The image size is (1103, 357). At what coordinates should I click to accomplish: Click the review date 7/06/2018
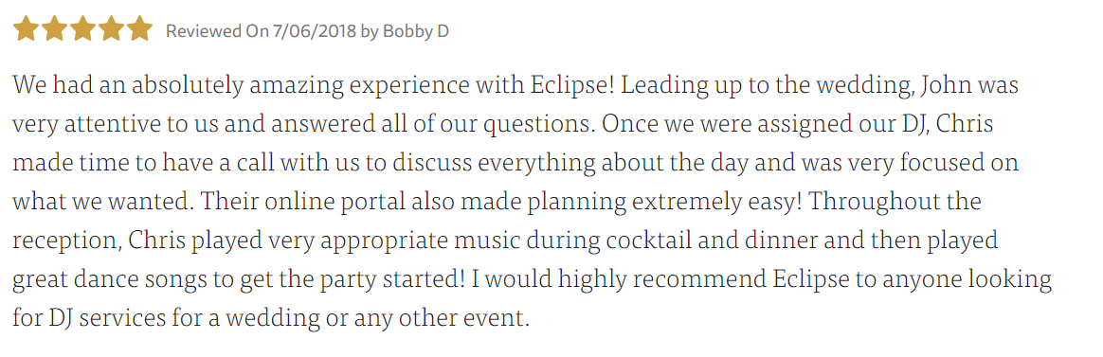(x=314, y=31)
